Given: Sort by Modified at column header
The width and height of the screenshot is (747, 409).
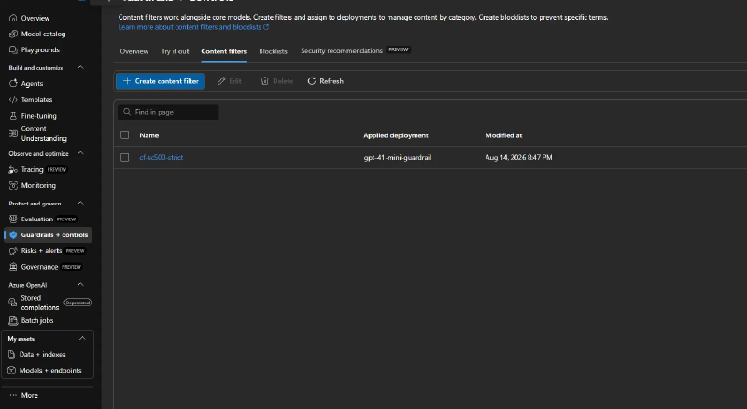Looking at the screenshot, I should [x=503, y=135].
